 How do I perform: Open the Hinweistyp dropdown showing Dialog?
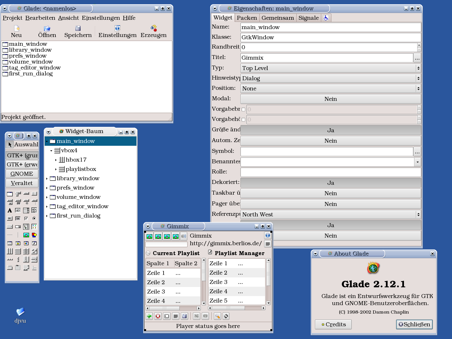pyautogui.click(x=331, y=78)
